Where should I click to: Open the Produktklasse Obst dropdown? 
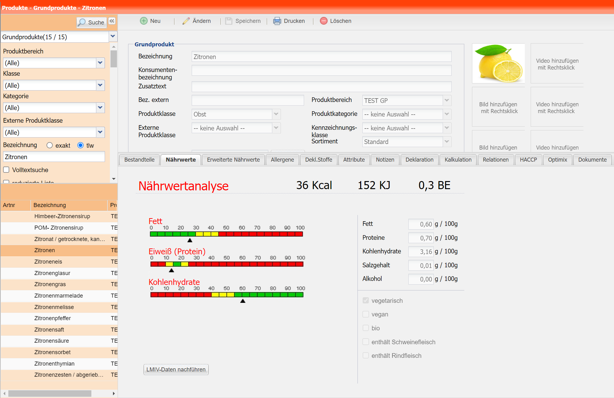(276, 114)
